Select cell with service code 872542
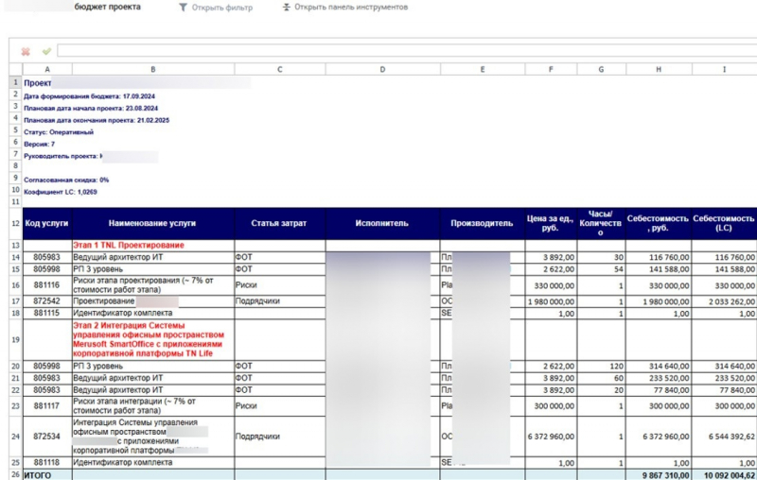The image size is (757, 480). pos(46,300)
